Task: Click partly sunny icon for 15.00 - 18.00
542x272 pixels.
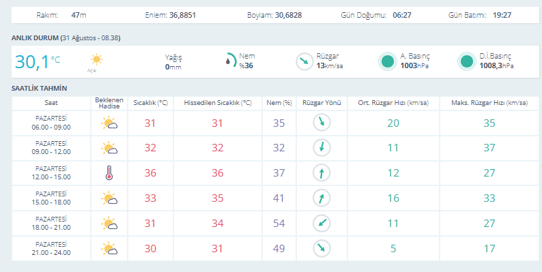Action: tap(109, 198)
